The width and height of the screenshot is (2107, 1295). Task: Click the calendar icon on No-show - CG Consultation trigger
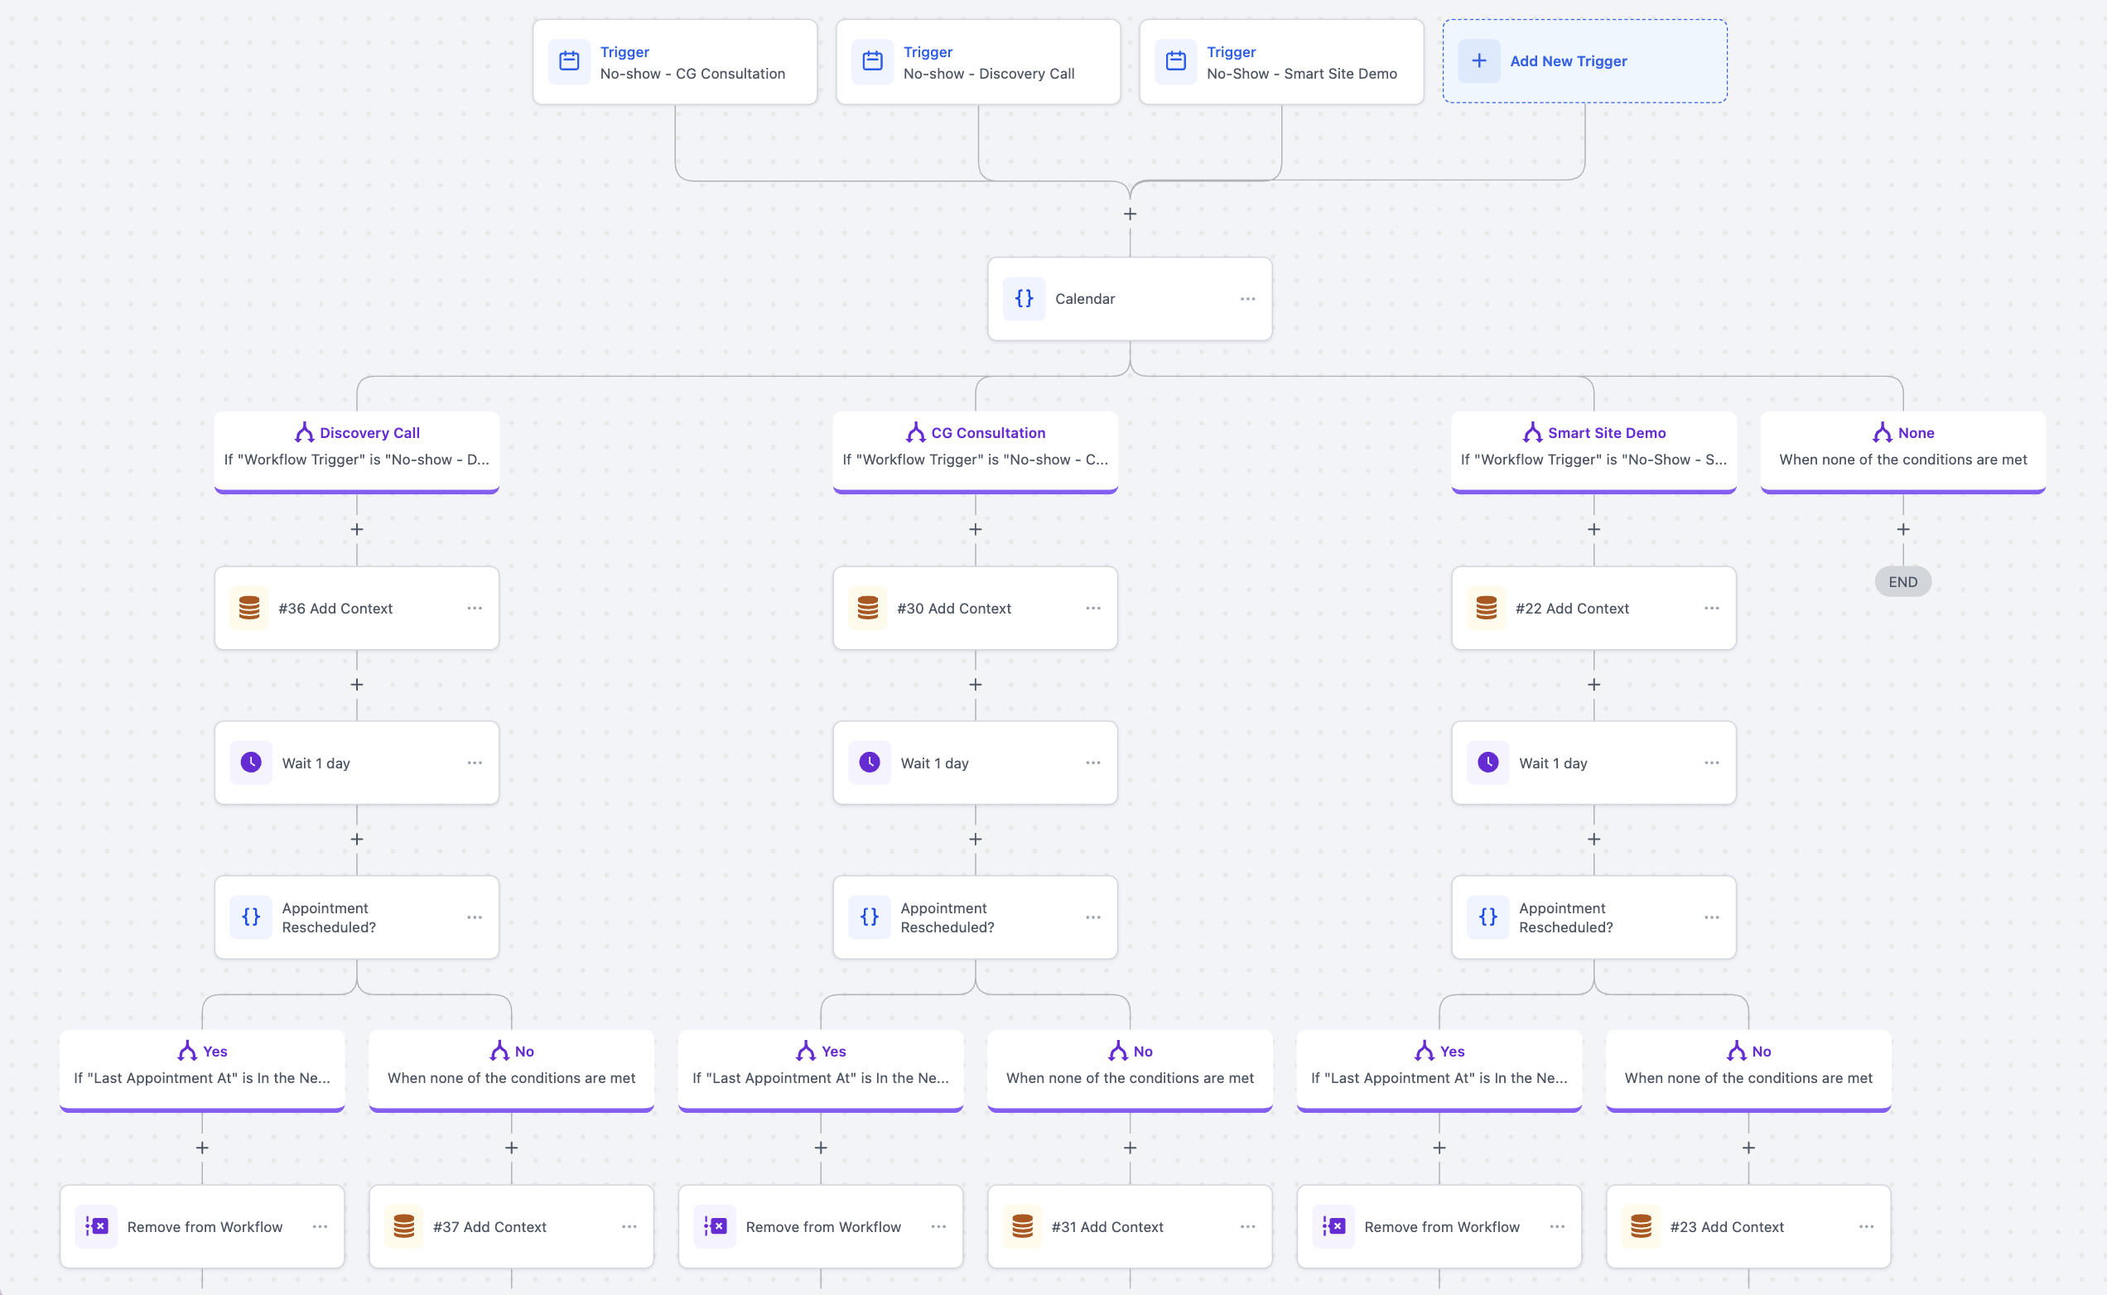coord(569,60)
